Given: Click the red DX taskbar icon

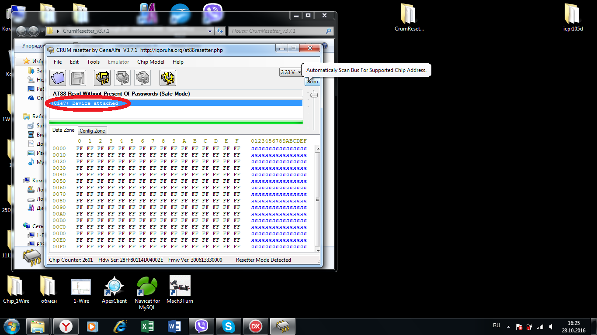Looking at the screenshot, I should [x=256, y=326].
